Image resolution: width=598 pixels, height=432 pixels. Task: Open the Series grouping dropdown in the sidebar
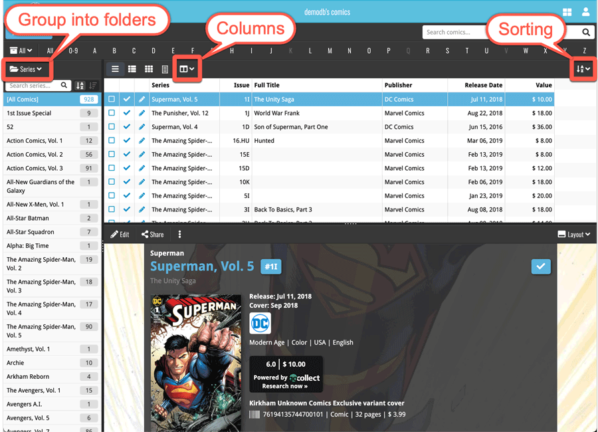coord(27,68)
